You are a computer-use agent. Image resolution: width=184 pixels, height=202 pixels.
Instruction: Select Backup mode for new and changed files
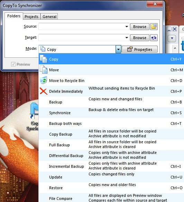click(x=111, y=102)
